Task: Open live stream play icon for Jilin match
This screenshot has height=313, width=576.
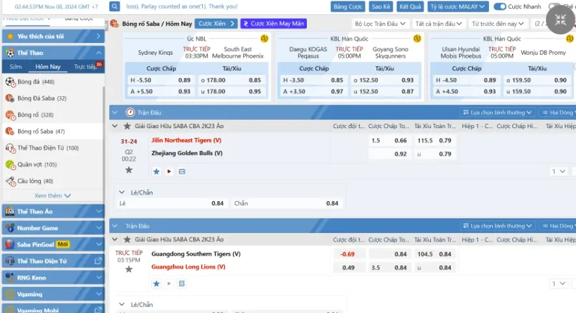Action: point(169,172)
